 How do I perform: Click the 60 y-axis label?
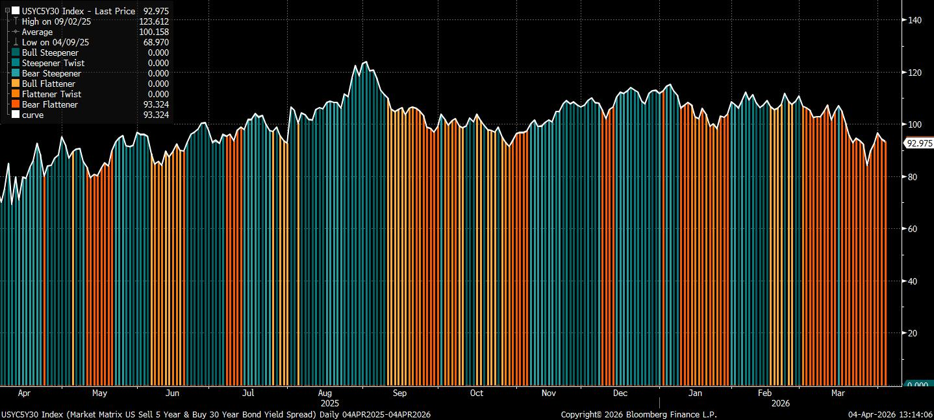tap(913, 229)
